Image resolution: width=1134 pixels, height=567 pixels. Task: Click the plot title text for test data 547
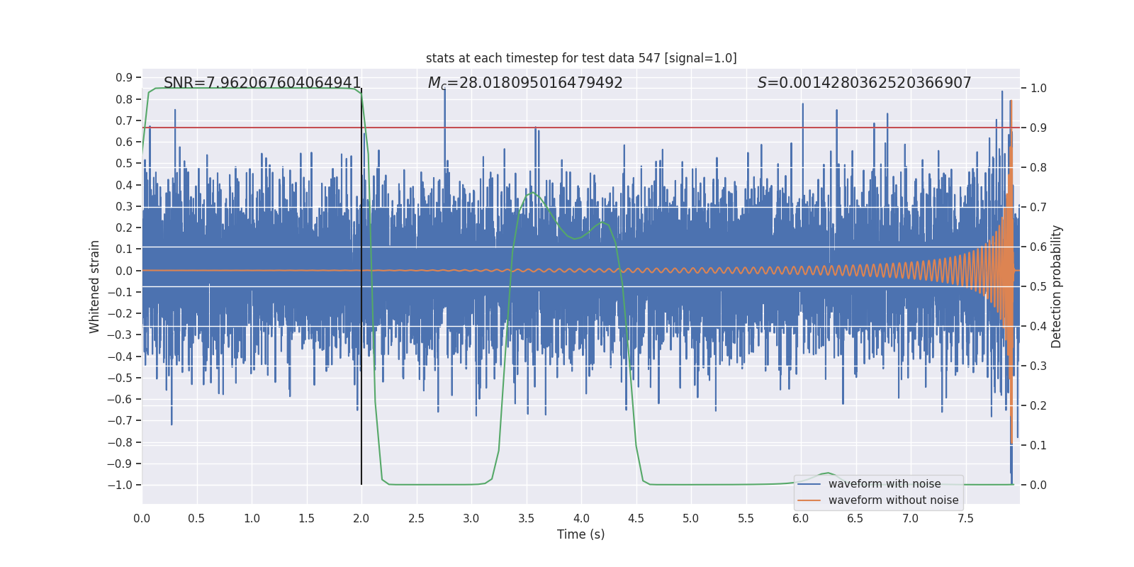[x=581, y=58]
